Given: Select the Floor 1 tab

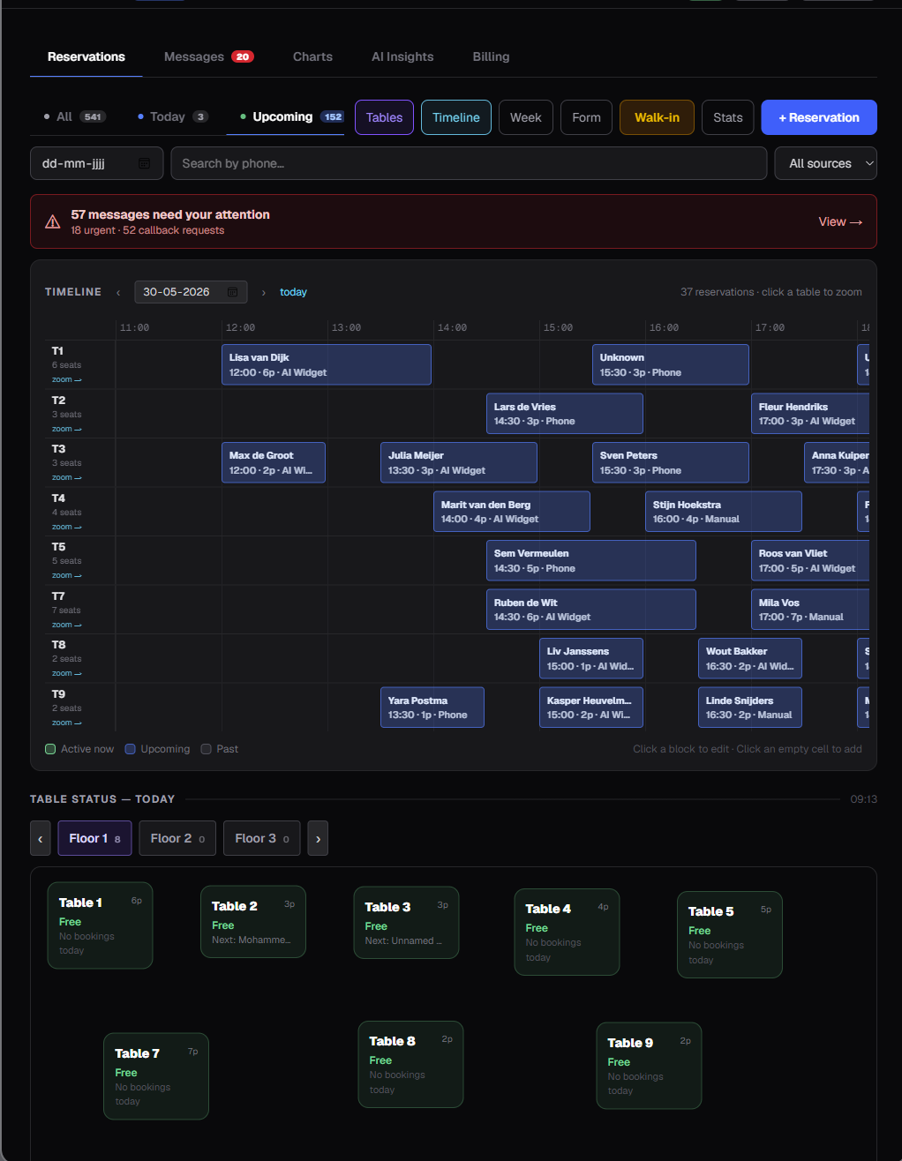Looking at the screenshot, I should click(94, 838).
